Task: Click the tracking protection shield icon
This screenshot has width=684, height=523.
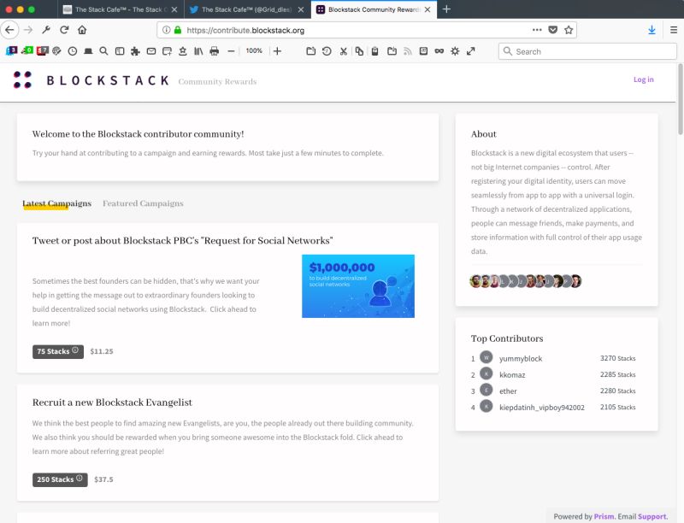Action: pos(552,29)
